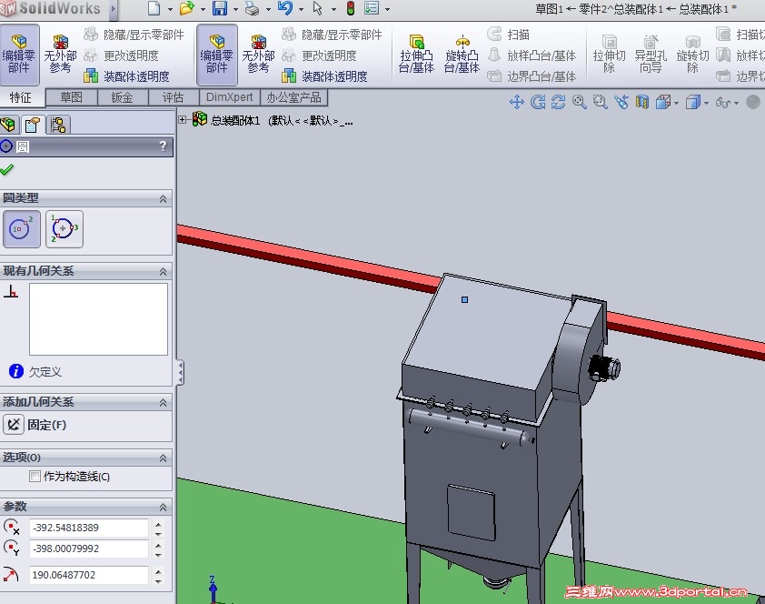Click the 扫描 sweep tool

coord(509,35)
